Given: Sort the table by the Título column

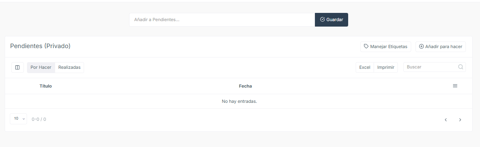Looking at the screenshot, I should [46, 86].
